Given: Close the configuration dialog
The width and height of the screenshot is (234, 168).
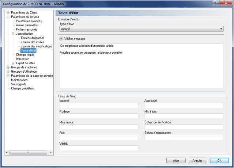Looking at the screenshot, I should (x=226, y=3).
